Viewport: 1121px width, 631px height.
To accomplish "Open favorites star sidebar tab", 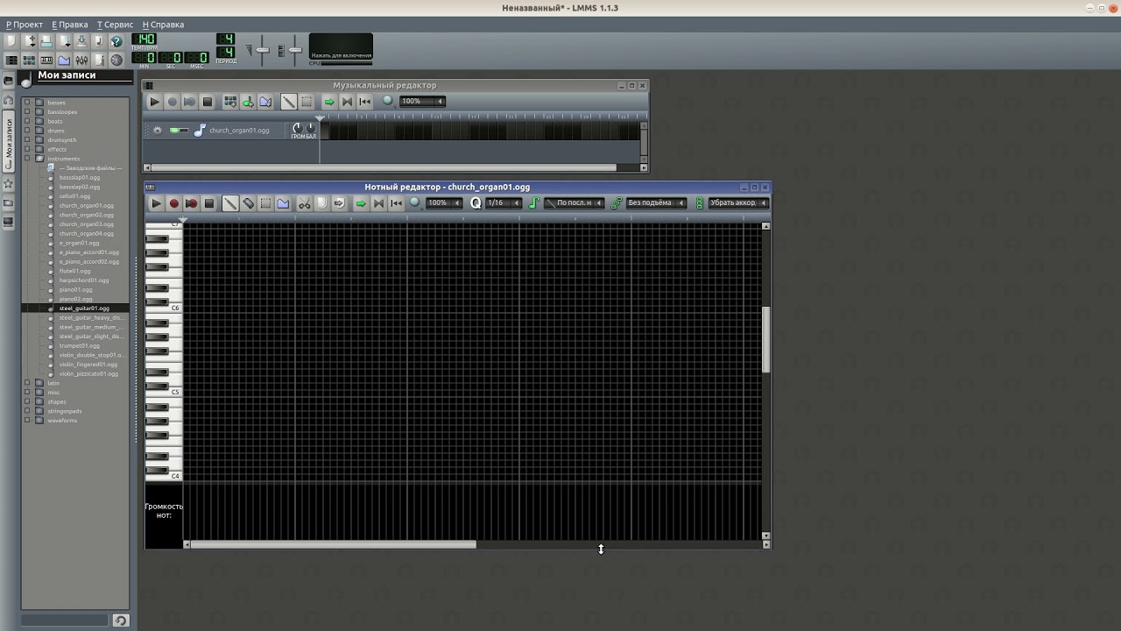I will coord(9,184).
